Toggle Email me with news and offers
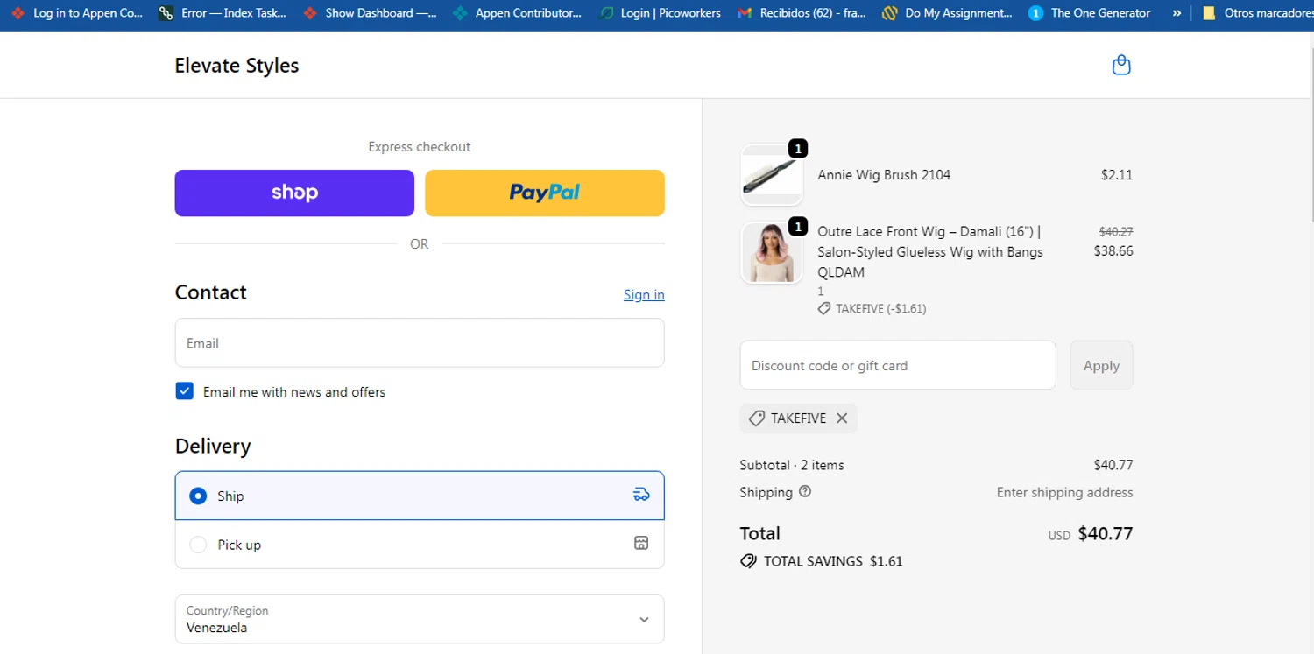This screenshot has width=1314, height=654. (184, 391)
